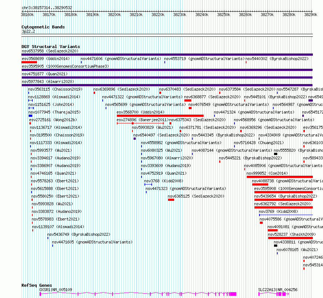
Task: Click nsv3769 (Kidd2008) label
Action: pyautogui.click(x=278, y=211)
